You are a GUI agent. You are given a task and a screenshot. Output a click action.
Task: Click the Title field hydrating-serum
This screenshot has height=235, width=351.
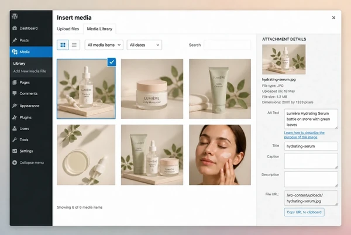click(x=311, y=146)
